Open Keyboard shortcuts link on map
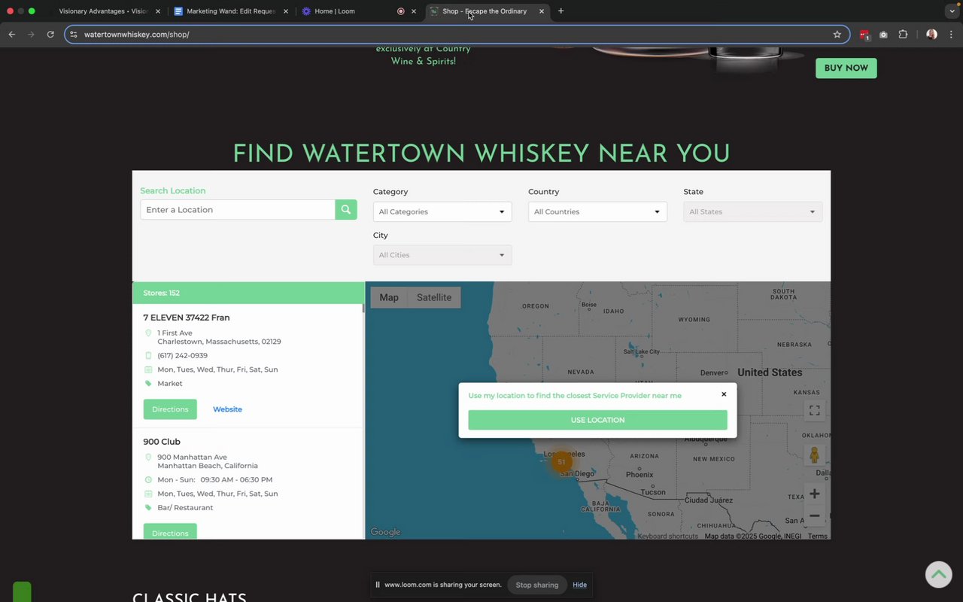Image resolution: width=963 pixels, height=602 pixels. (668, 536)
